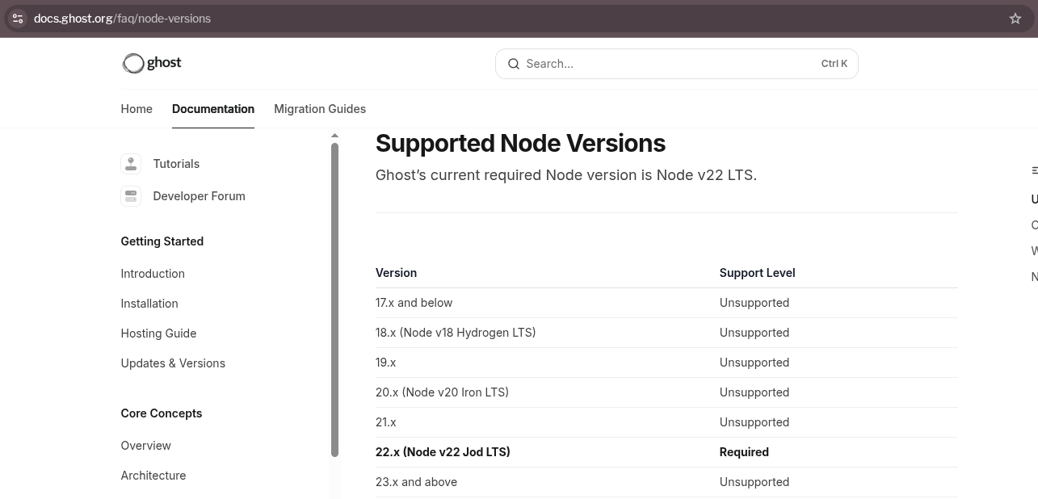Open the Migration Guides tab
This screenshot has height=499, width=1038.
pos(320,109)
